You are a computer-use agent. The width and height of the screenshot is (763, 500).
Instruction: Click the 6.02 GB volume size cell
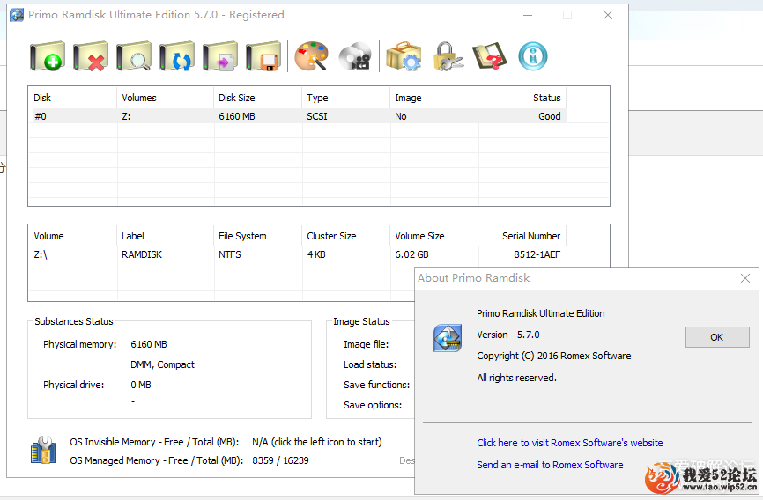click(434, 254)
